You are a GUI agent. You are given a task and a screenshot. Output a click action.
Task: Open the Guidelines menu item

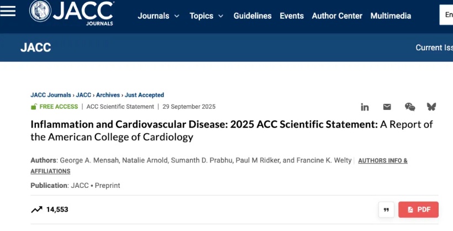[x=252, y=16]
